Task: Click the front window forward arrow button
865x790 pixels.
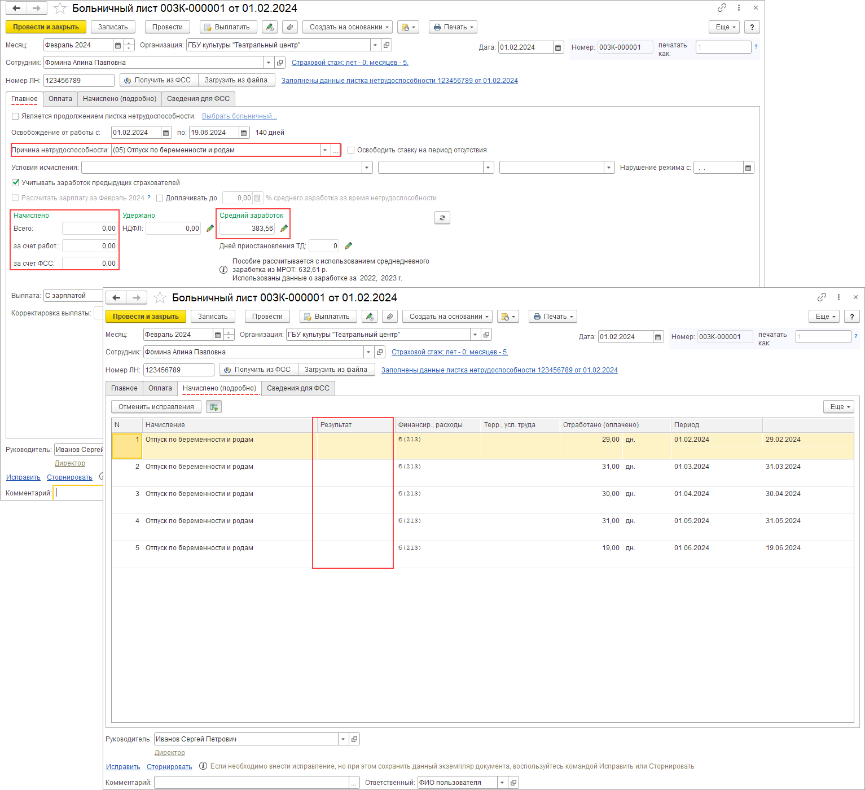Action: (137, 297)
